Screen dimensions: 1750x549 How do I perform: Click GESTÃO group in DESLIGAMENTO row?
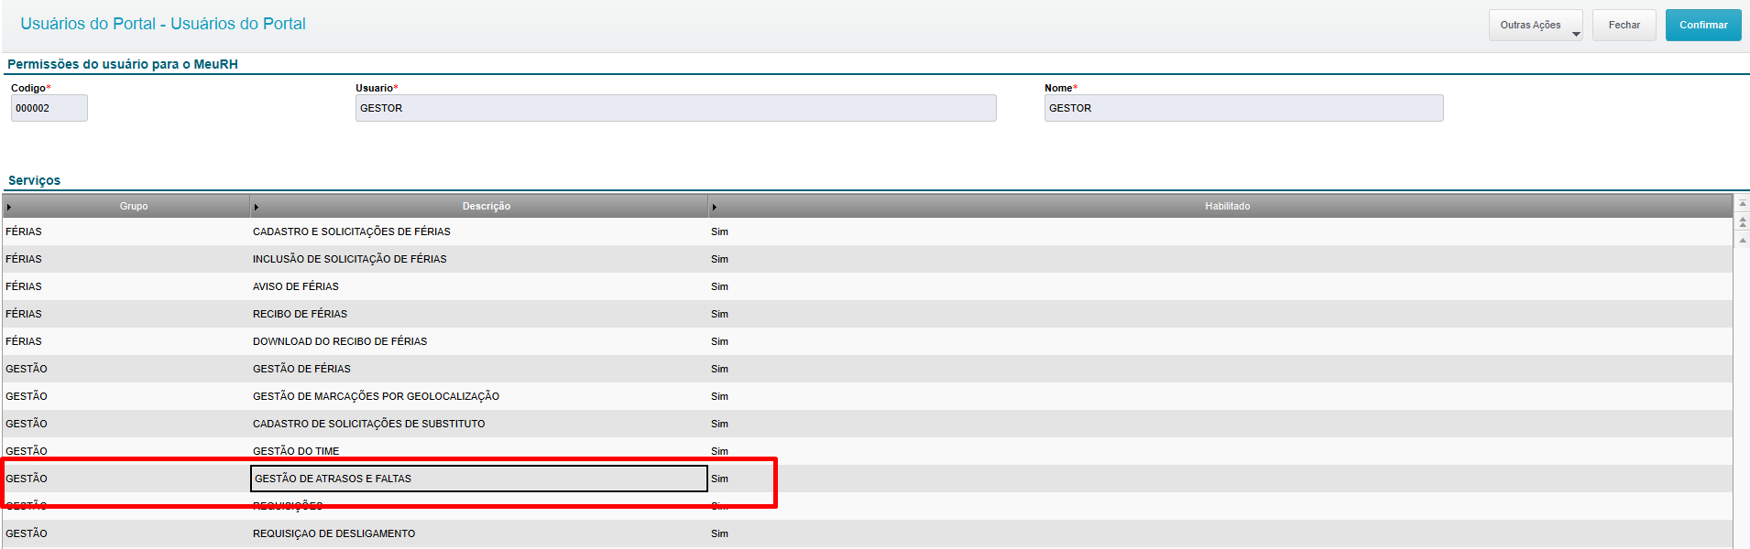pyautogui.click(x=27, y=533)
